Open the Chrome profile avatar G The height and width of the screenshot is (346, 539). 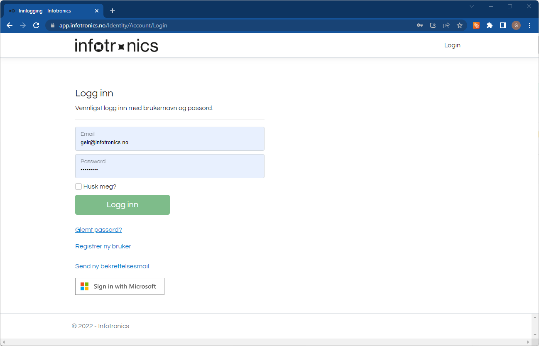[x=516, y=25]
